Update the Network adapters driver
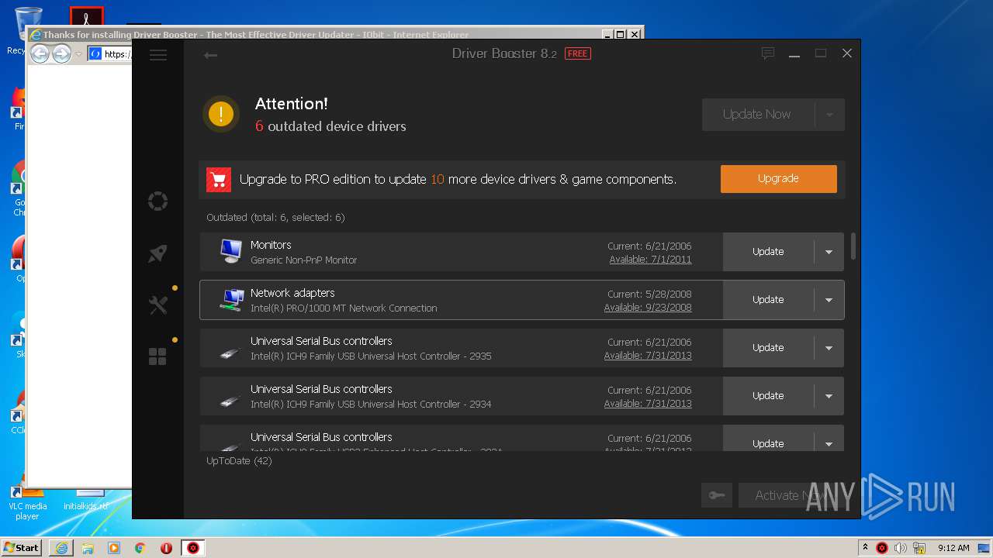The width and height of the screenshot is (993, 558). pyautogui.click(x=768, y=300)
